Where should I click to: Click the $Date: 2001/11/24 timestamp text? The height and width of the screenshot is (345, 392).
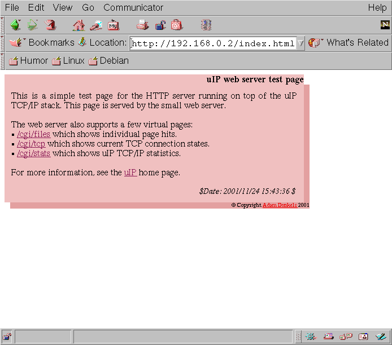pos(247,191)
